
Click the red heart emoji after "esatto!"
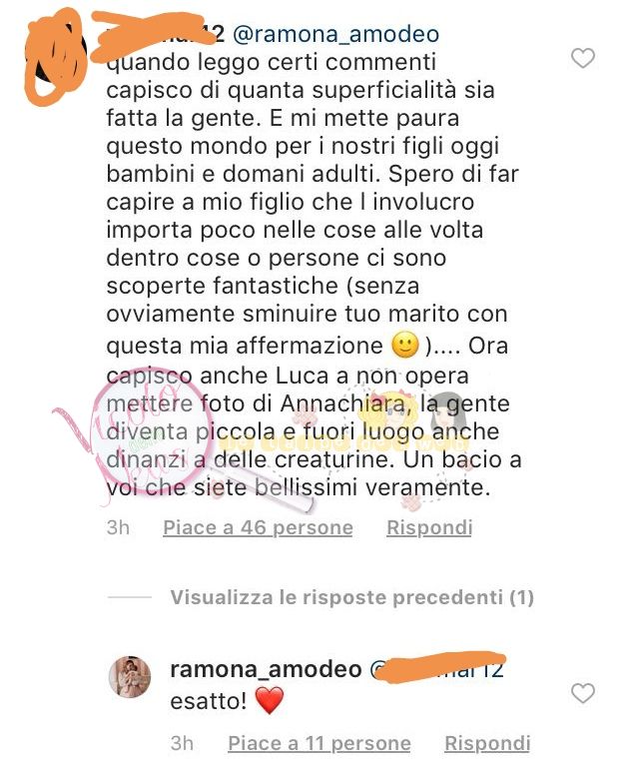coord(270,700)
